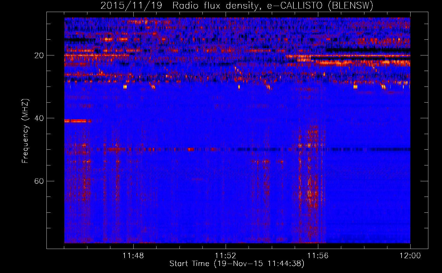Click the 11:56 time tick label

(x=318, y=256)
